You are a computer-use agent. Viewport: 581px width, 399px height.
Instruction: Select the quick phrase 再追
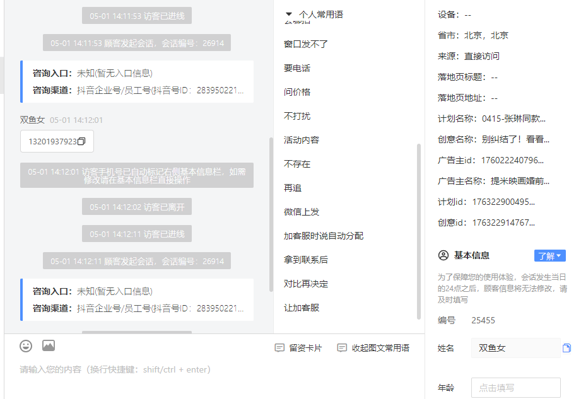(x=293, y=188)
